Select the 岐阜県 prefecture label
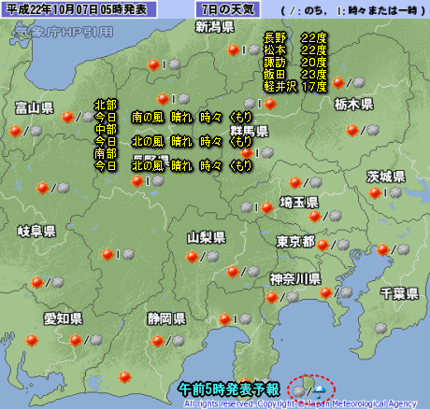The width and height of the screenshot is (430, 409). click(36, 232)
